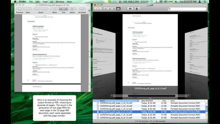Open the Help menu

point(69,2)
